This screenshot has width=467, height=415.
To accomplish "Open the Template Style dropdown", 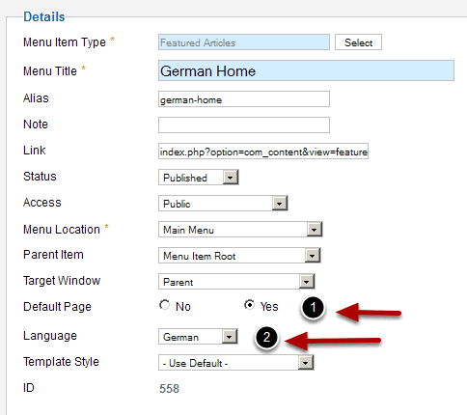I will coord(235,363).
